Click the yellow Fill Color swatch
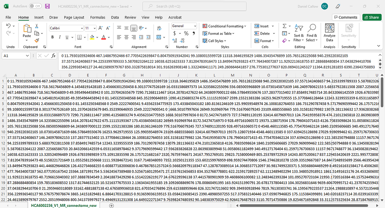The width and height of the screenshot is (385, 208). point(92,37)
